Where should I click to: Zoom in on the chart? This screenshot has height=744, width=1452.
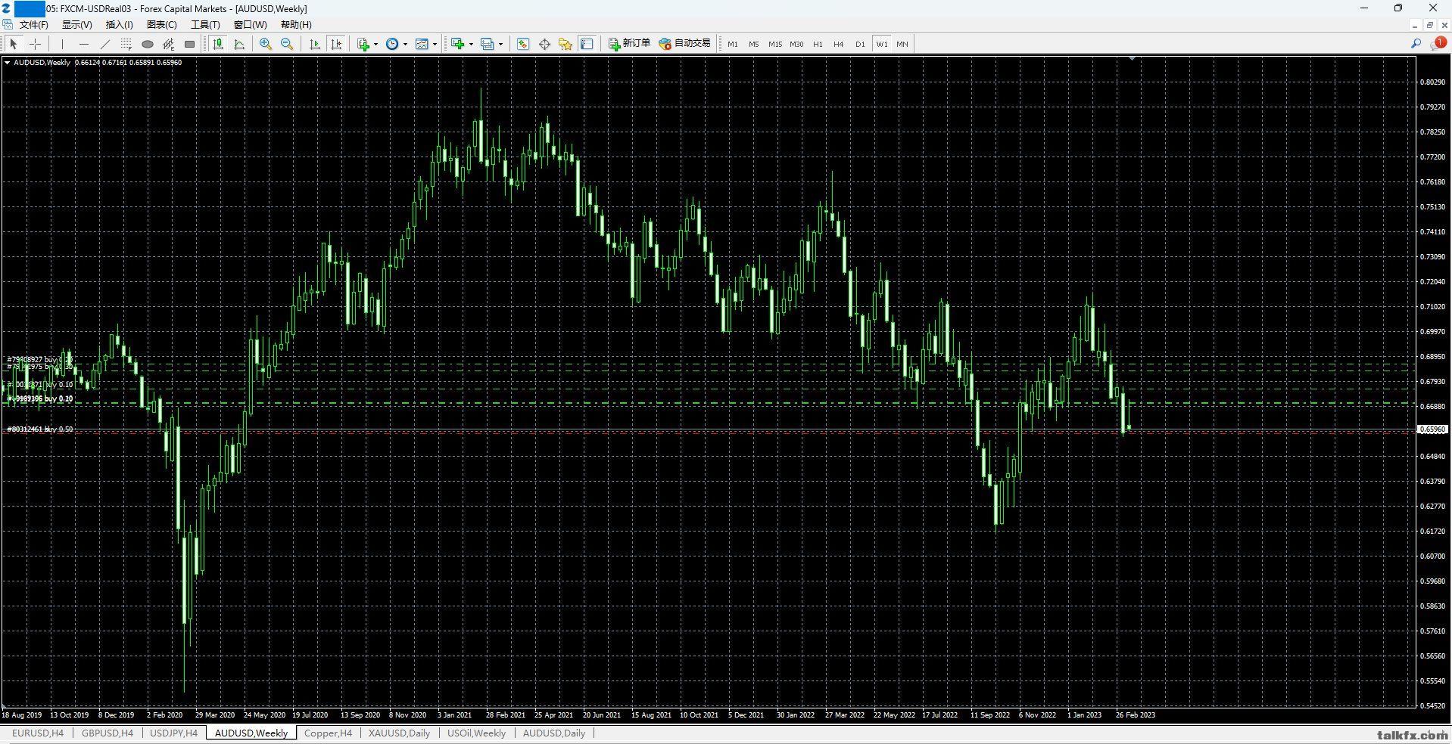(x=266, y=44)
